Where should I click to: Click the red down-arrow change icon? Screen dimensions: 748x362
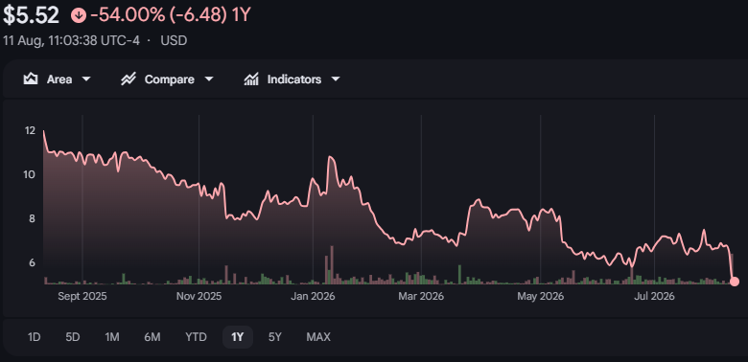coord(79,15)
